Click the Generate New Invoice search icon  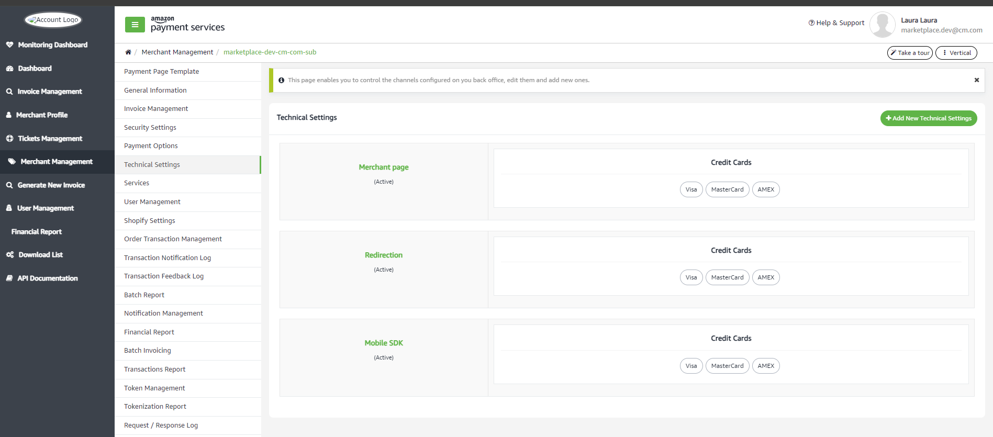click(9, 185)
